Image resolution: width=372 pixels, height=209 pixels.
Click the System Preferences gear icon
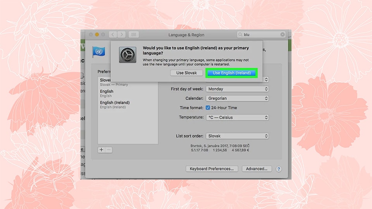[x=127, y=55]
